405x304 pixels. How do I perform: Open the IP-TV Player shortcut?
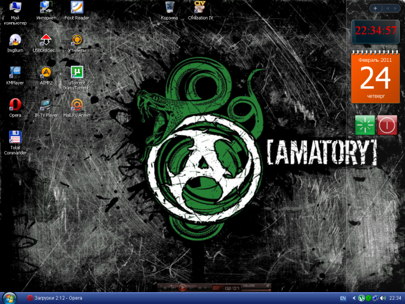(x=46, y=108)
